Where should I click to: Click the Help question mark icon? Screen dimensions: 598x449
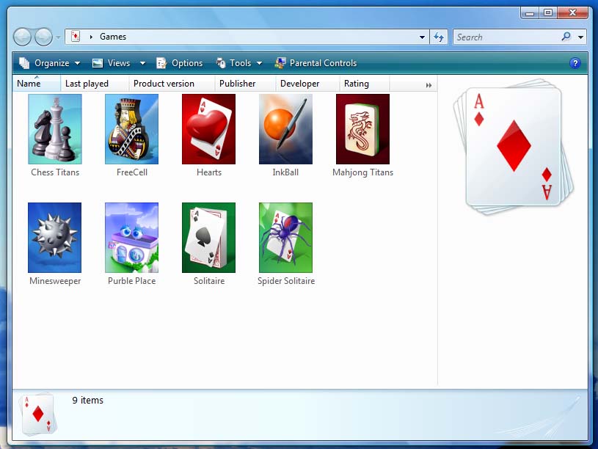pyautogui.click(x=575, y=63)
